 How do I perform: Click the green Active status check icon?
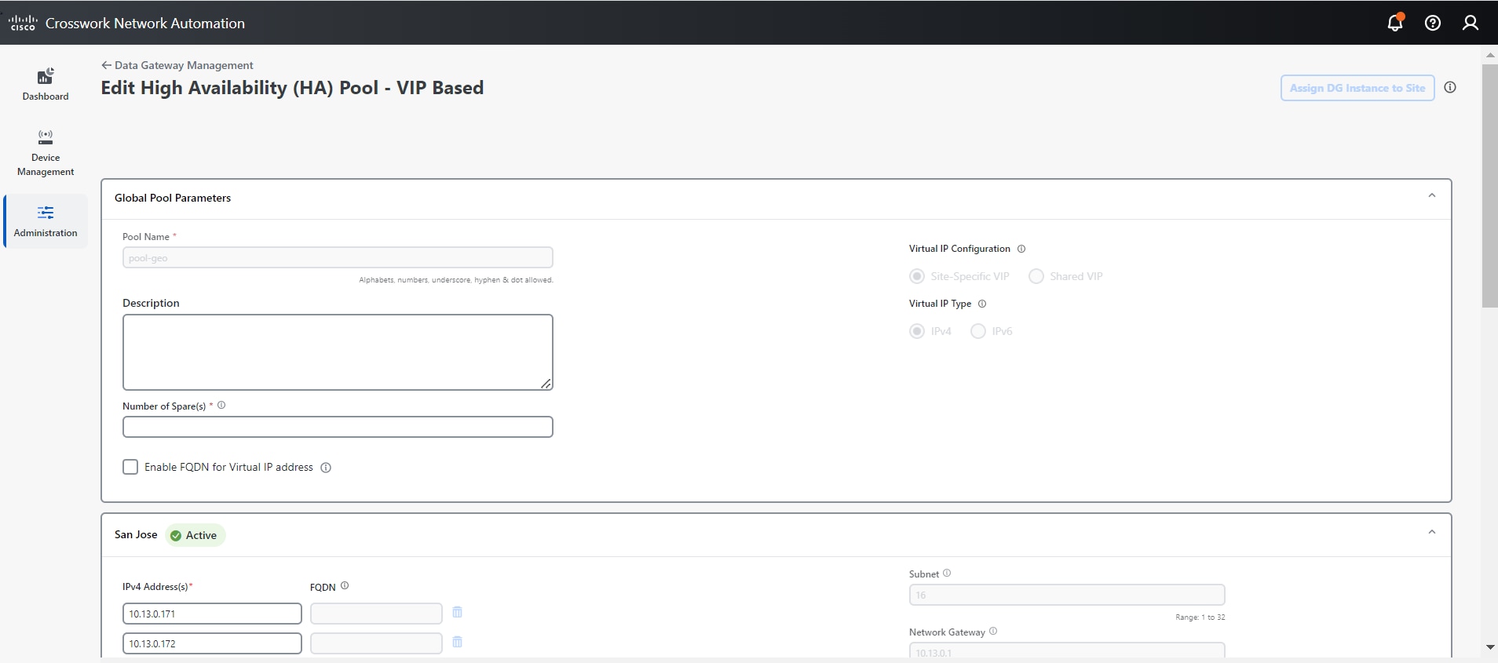[176, 535]
